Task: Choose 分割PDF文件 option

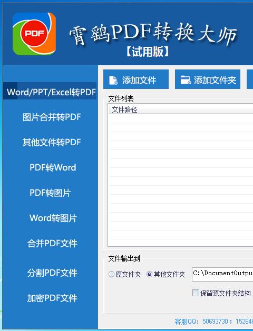Action: 52,273
